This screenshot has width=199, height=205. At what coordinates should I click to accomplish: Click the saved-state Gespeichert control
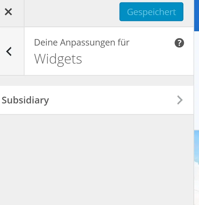pos(151,12)
